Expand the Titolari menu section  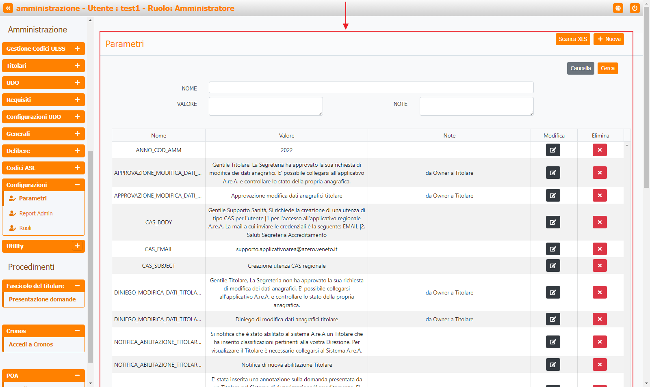77,66
